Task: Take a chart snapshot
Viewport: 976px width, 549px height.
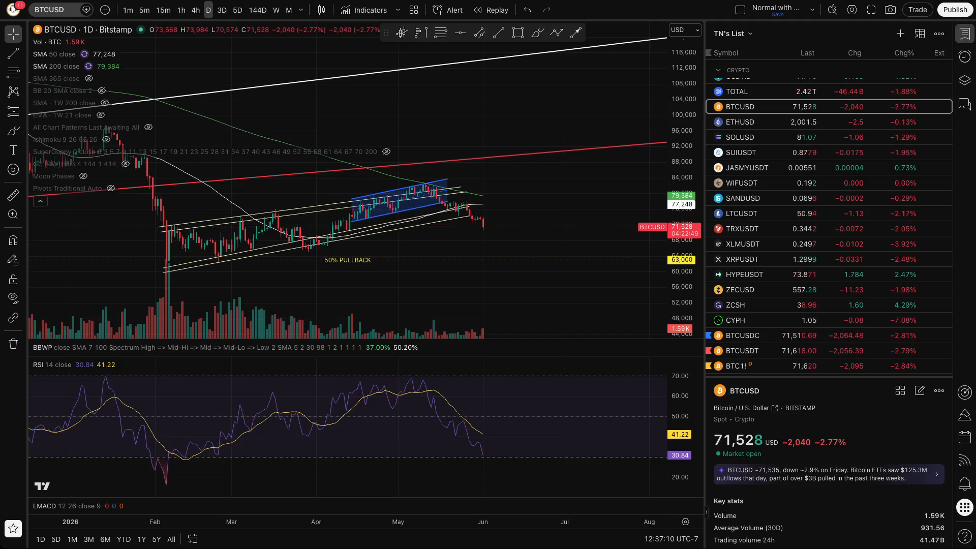Action: tap(890, 10)
